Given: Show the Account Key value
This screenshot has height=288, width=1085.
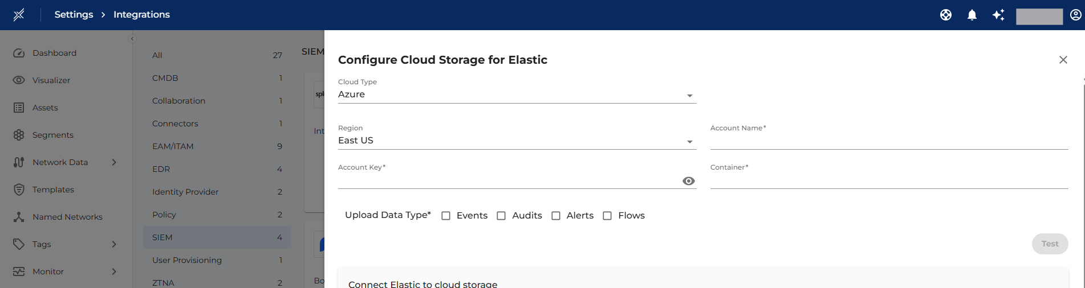Looking at the screenshot, I should tap(689, 181).
